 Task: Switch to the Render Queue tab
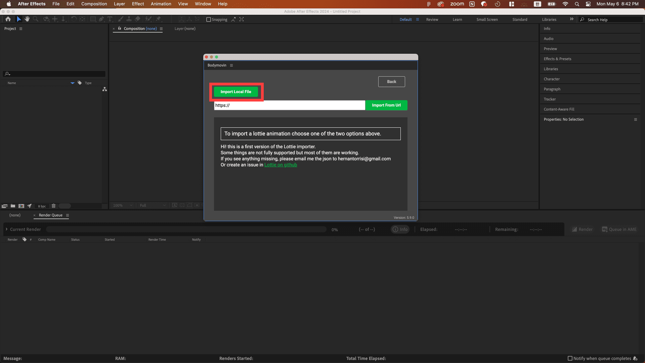[x=51, y=215]
